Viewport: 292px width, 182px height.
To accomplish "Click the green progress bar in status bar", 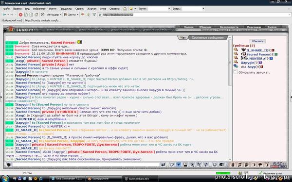I will (x=223, y=173).
